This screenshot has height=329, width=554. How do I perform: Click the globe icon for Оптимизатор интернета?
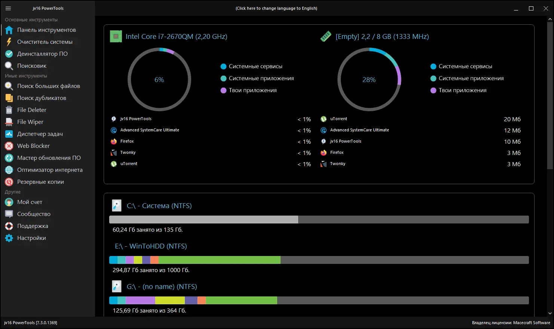(x=9, y=170)
